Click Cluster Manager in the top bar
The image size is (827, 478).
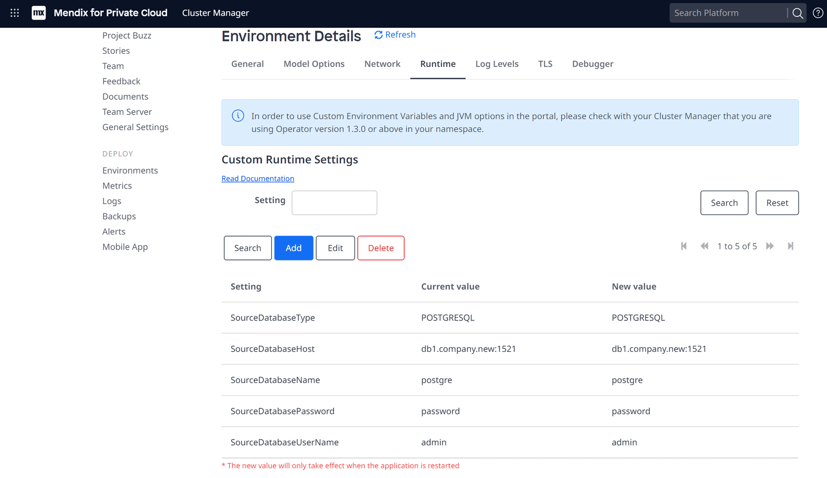pos(216,13)
